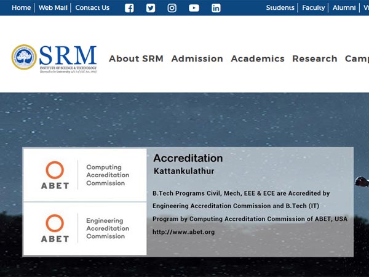The height and width of the screenshot is (277, 369).
Task: Click the Accreditation heading
Action: [x=188, y=158]
